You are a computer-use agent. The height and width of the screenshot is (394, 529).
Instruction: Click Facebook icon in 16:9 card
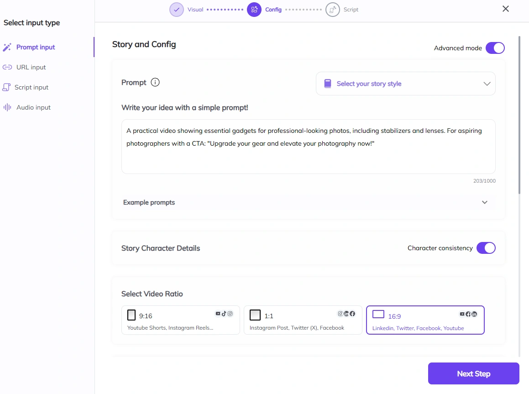468,314
